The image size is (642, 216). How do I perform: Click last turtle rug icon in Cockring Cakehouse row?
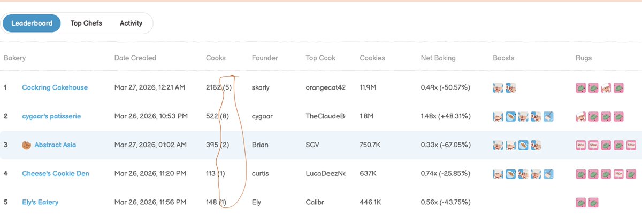coord(618,87)
